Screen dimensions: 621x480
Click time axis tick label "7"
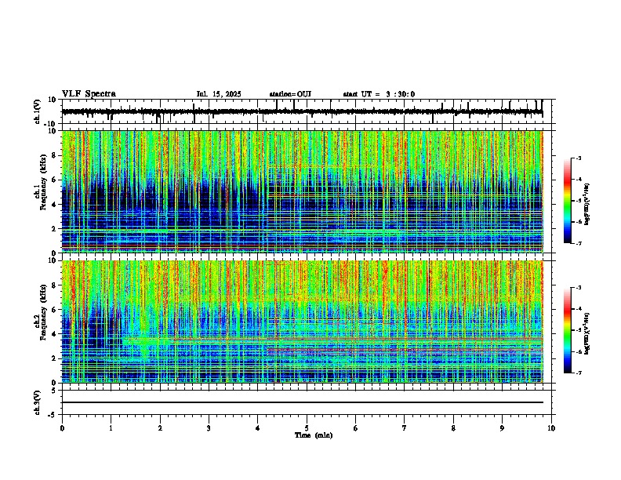(405, 428)
